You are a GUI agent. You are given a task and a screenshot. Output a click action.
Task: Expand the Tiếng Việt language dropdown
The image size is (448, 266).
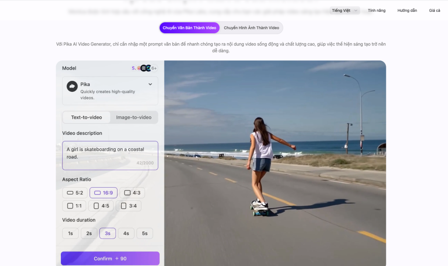[344, 10]
